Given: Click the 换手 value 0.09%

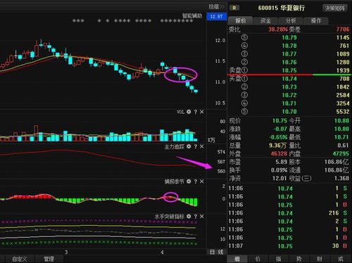Looking at the screenshot, I should coord(279,170).
